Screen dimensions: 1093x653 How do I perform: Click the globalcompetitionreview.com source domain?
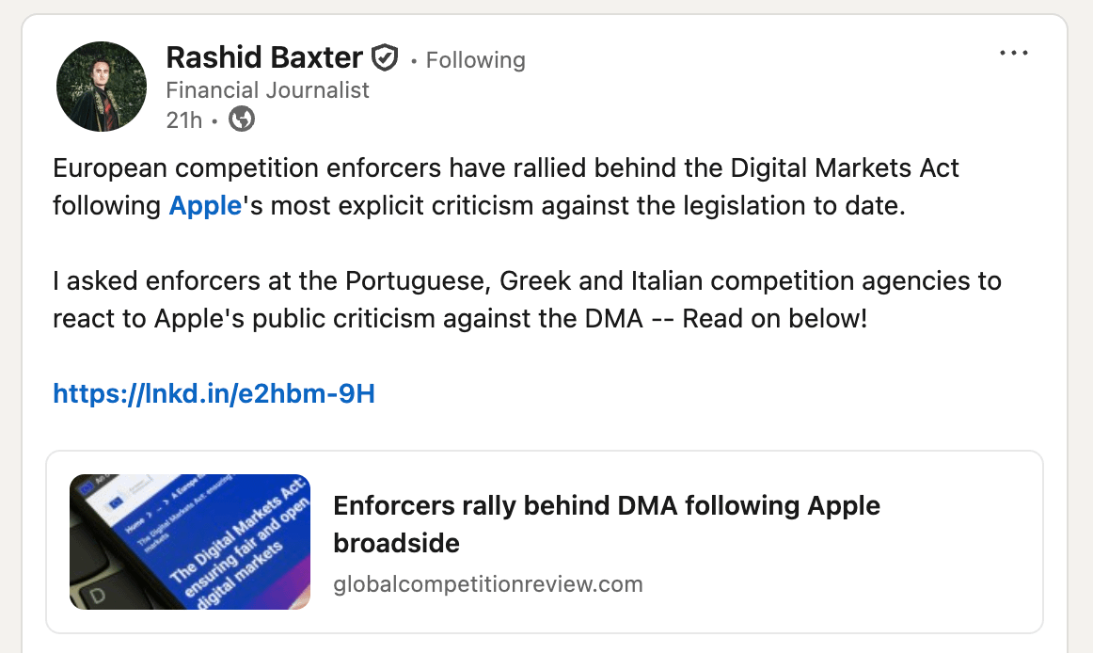pos(488,584)
